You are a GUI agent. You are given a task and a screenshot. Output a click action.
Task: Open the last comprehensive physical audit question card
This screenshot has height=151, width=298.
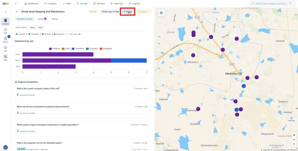[82, 111]
